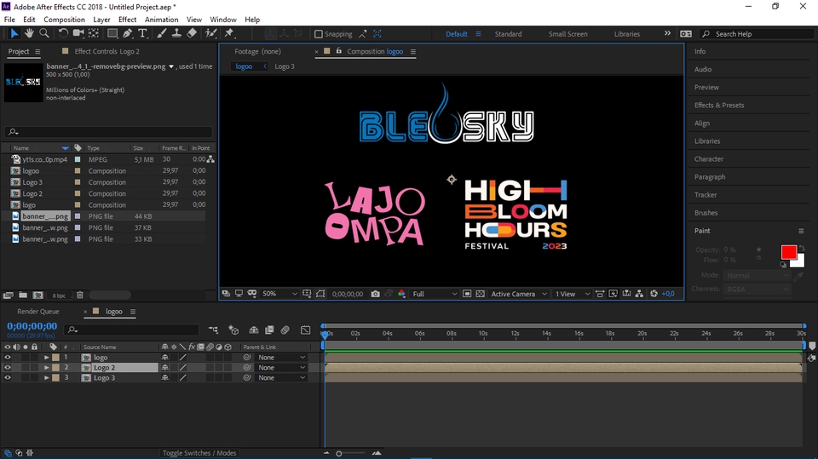The width and height of the screenshot is (818, 459).
Task: Click Toggle Switches / Modes button
Action: click(199, 453)
